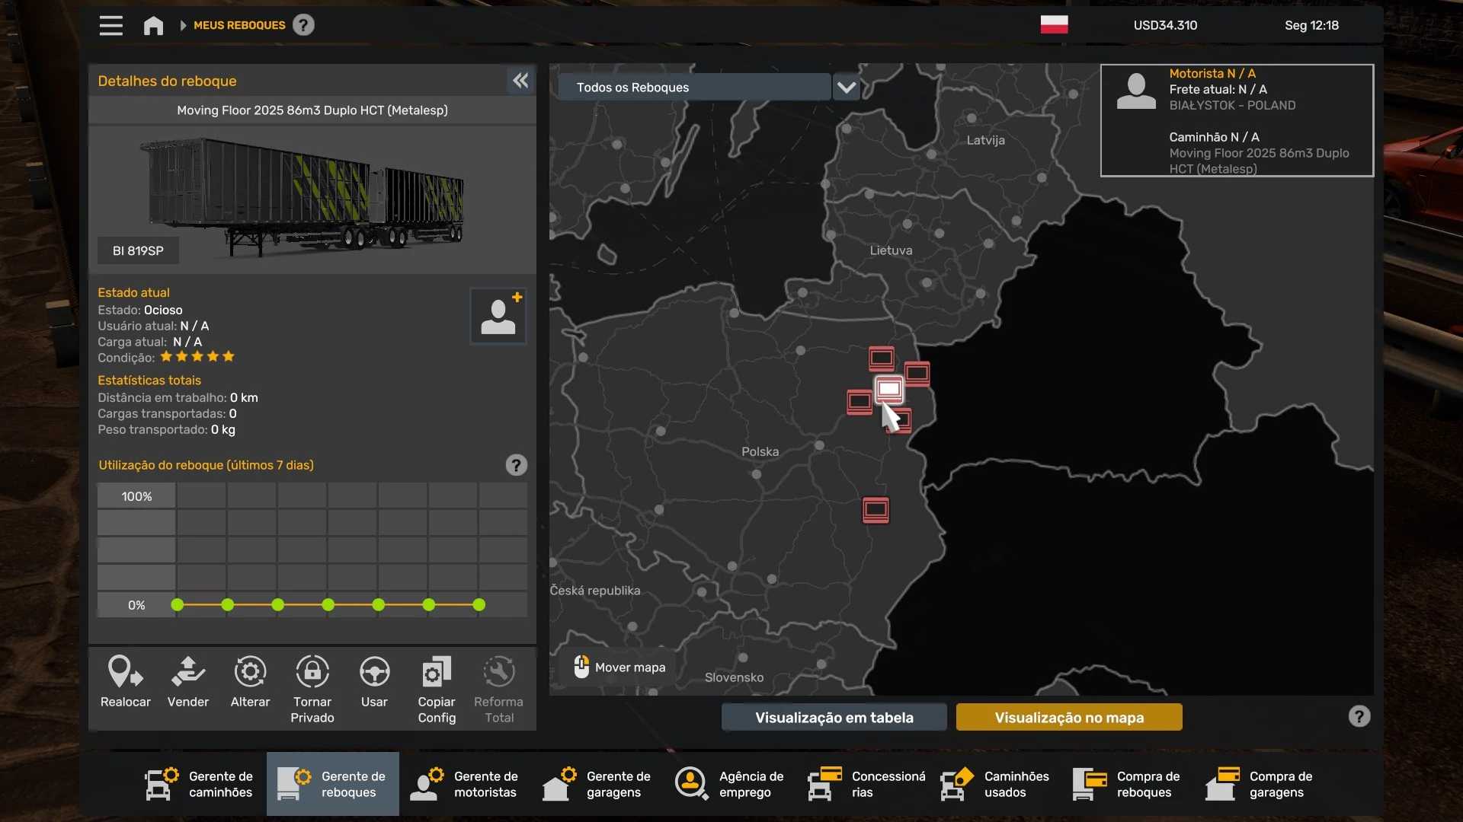Click the Usar steering wheel icon
1463x822 pixels.
point(374,673)
